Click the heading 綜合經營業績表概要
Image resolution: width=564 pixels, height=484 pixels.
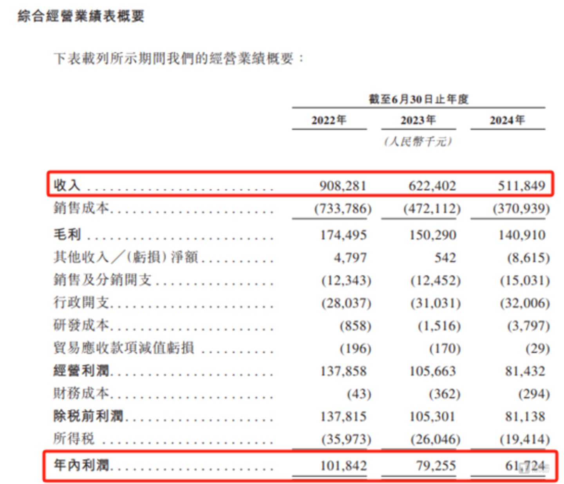[81, 16]
